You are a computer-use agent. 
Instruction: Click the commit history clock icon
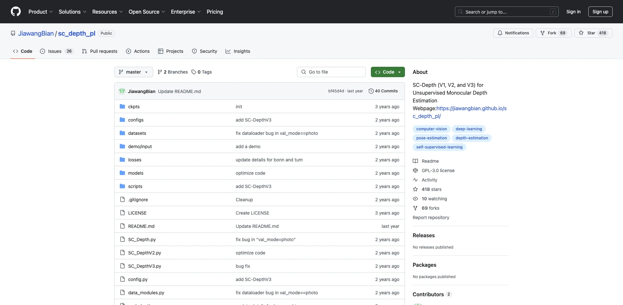click(x=371, y=91)
